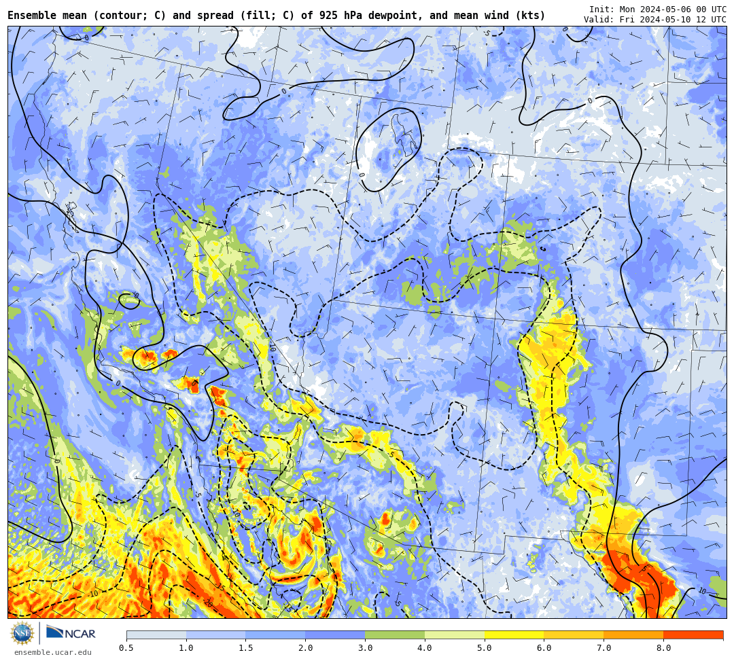Click the 1.0–1.5 pale blue colorbar segment

216,635
